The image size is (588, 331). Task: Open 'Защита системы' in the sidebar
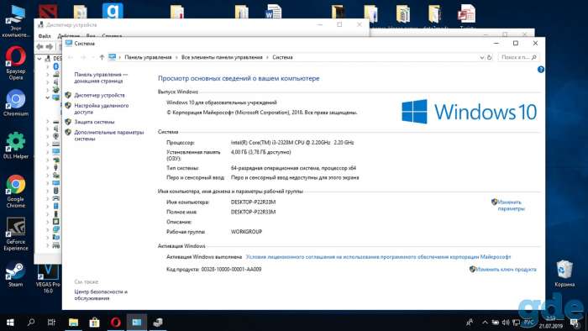(x=94, y=122)
